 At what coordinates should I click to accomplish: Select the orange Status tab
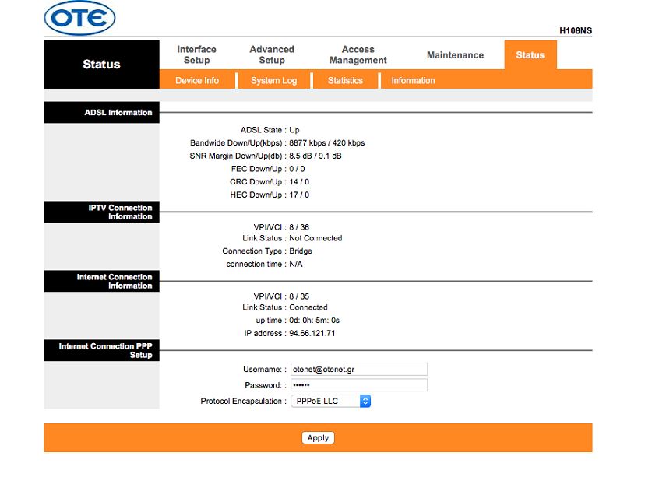[x=530, y=54]
